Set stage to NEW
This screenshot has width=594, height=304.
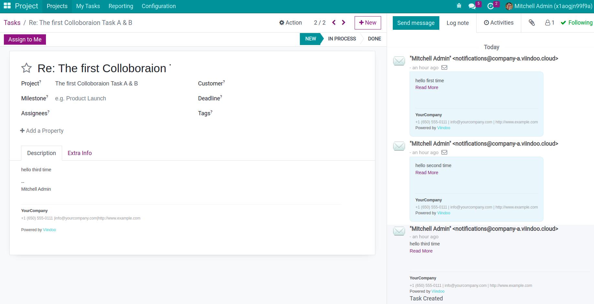310,39
